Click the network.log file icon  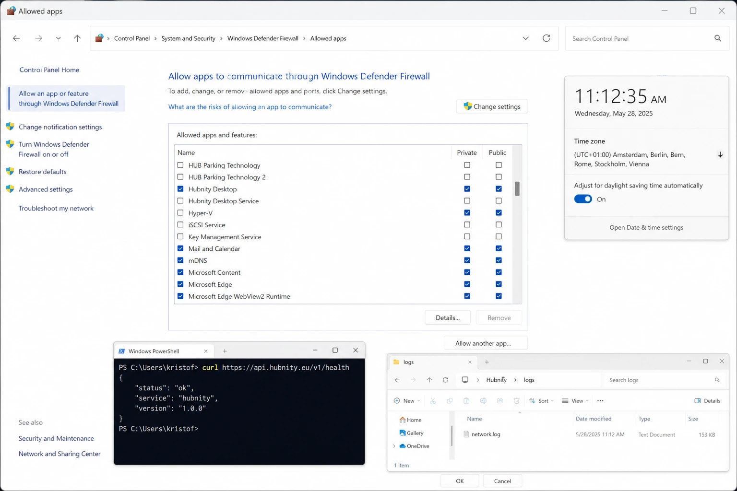(x=466, y=434)
